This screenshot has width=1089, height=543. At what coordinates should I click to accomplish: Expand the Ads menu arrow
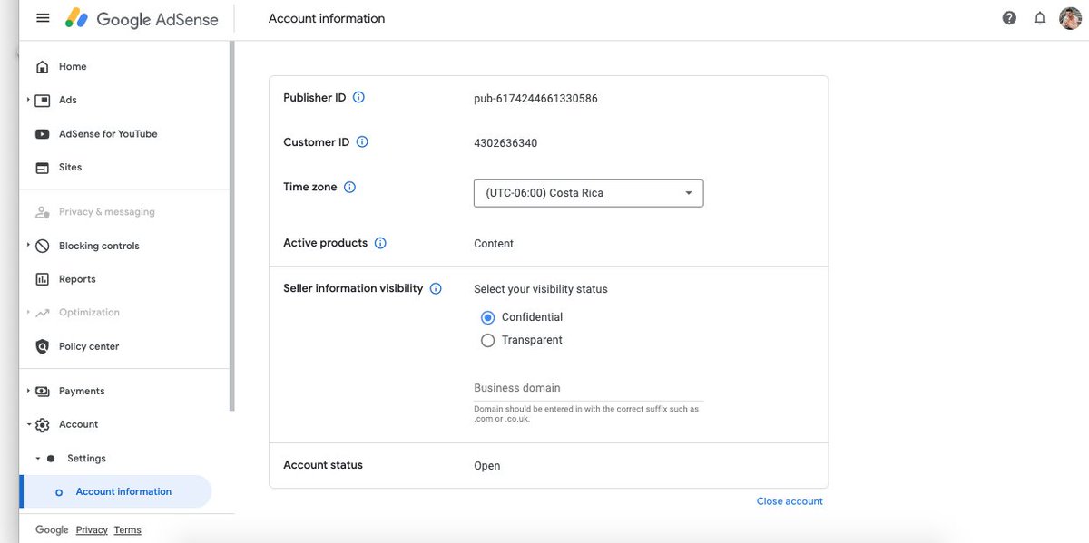(x=28, y=100)
